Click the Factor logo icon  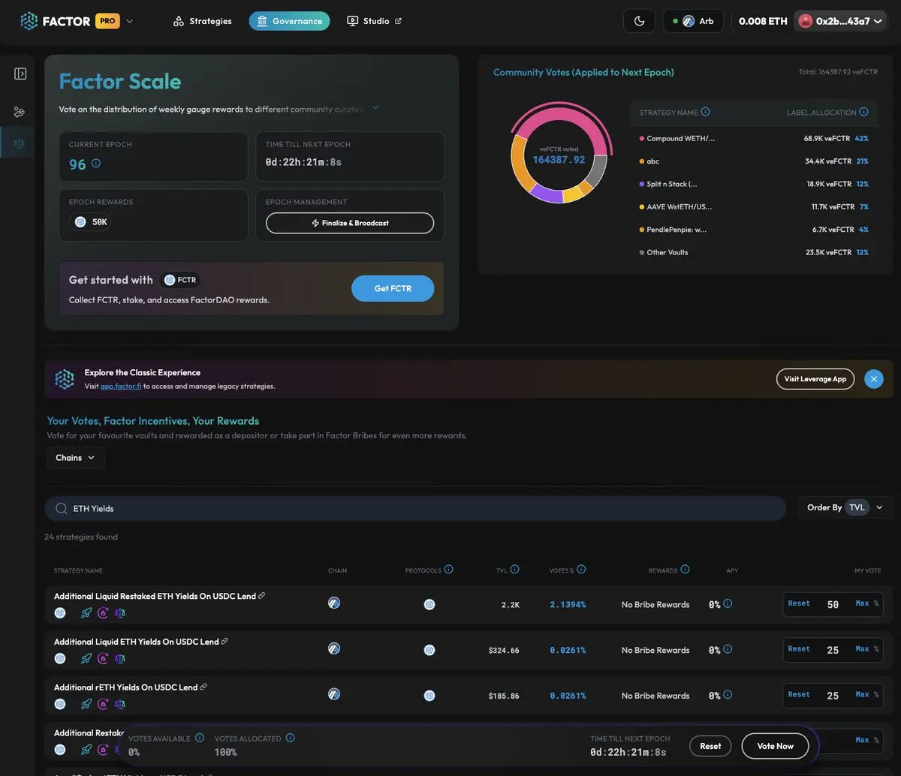coord(29,21)
